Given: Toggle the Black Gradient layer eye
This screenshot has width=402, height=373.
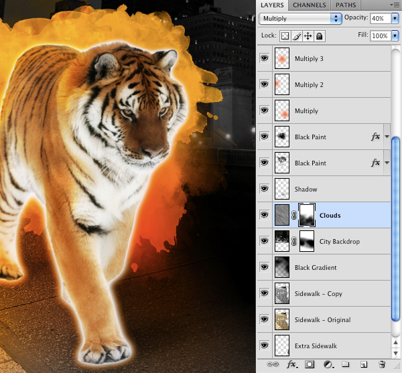Looking at the screenshot, I should pos(265,267).
